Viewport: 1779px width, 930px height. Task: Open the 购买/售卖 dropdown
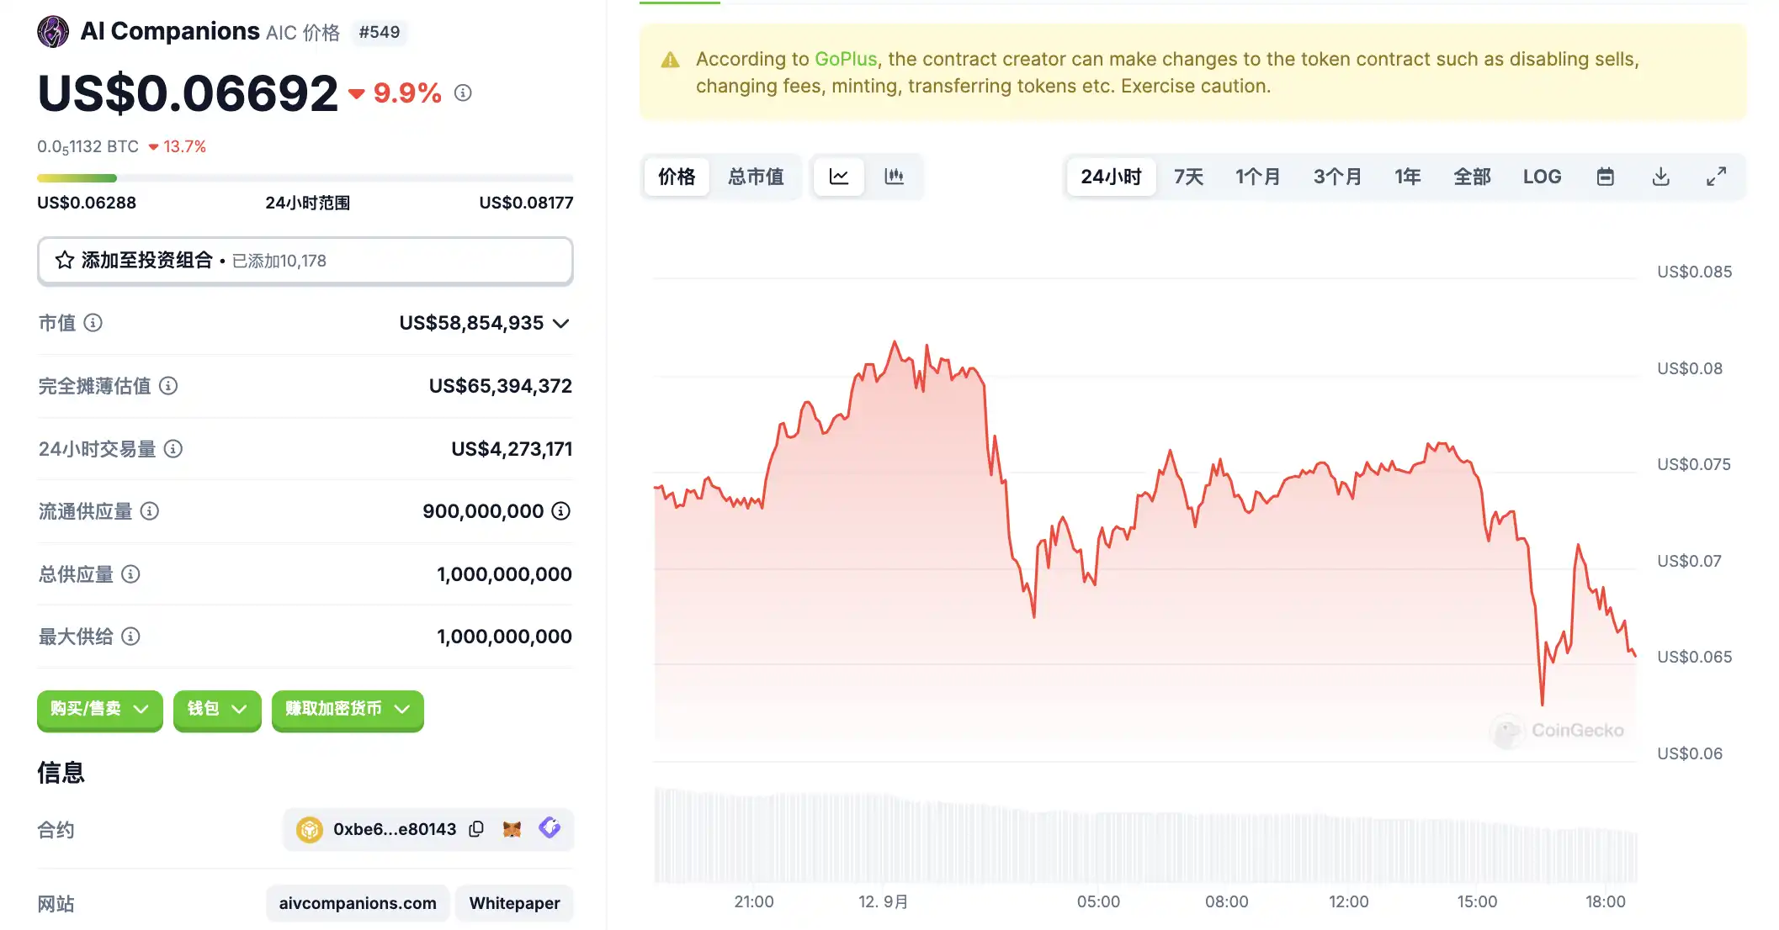click(99, 710)
